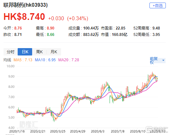The height and width of the screenshot is (135, 170).
Task: Open the 月K monthly chart tab
Action: tap(54, 52)
